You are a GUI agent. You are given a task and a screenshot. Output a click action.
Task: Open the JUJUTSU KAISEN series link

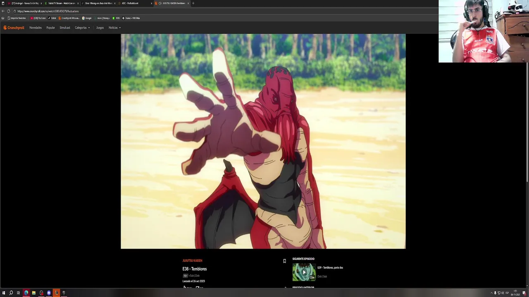point(192,261)
